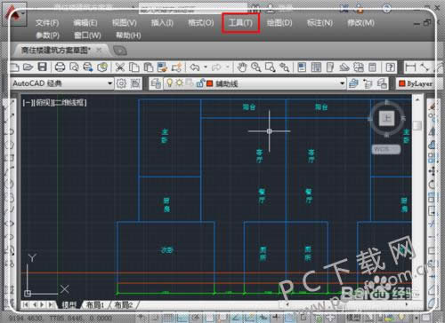This screenshot has height=323, width=445.
Task: Open the 帮助(H) menu
Action: tap(128, 35)
